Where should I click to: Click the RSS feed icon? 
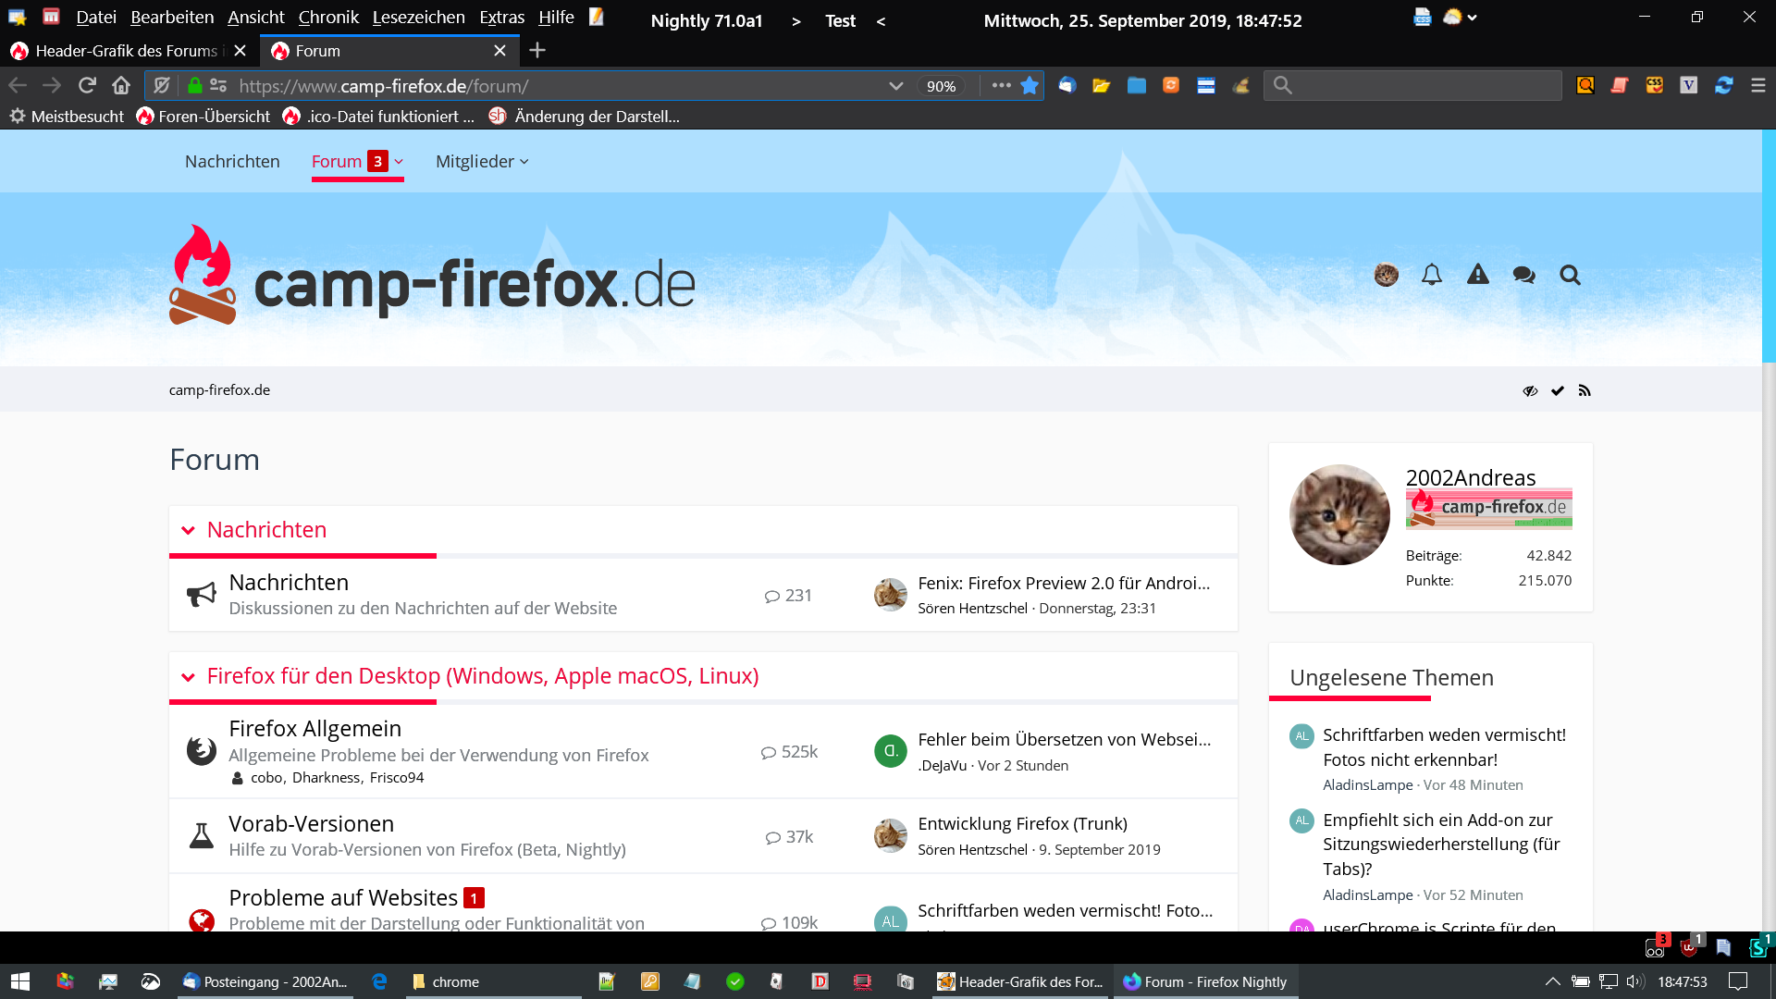tap(1585, 390)
